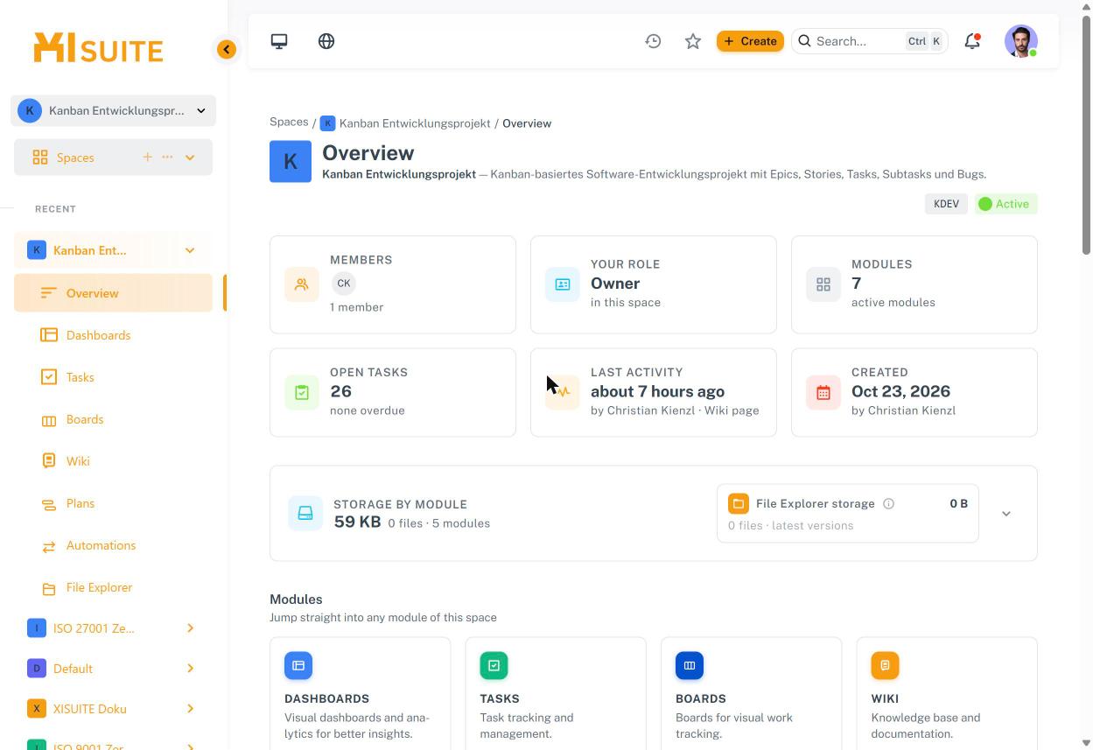Open File Explorer in the sidebar
The image size is (1093, 750).
[113, 587]
